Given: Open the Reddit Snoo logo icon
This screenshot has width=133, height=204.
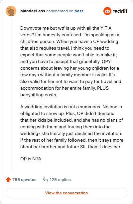Looking at the screenshot, I should click(107, 11).
